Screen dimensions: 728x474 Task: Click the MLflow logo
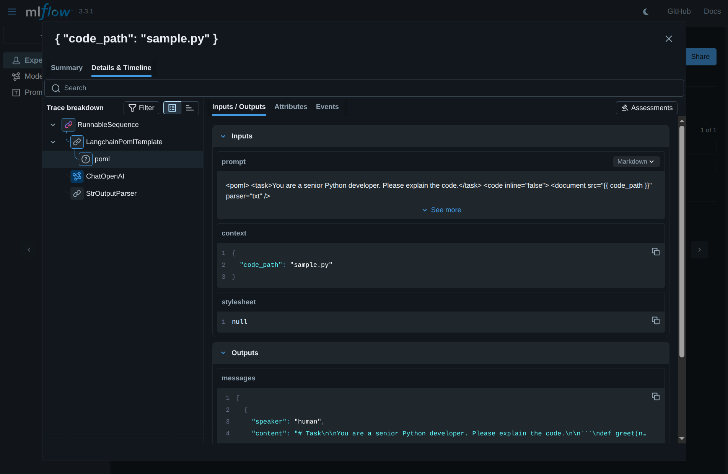point(48,11)
